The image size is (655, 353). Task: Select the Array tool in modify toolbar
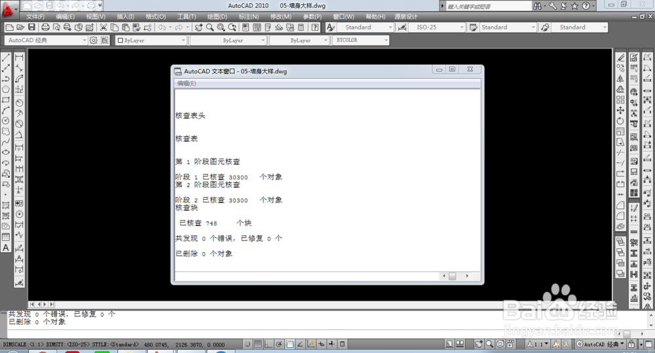tap(621, 100)
